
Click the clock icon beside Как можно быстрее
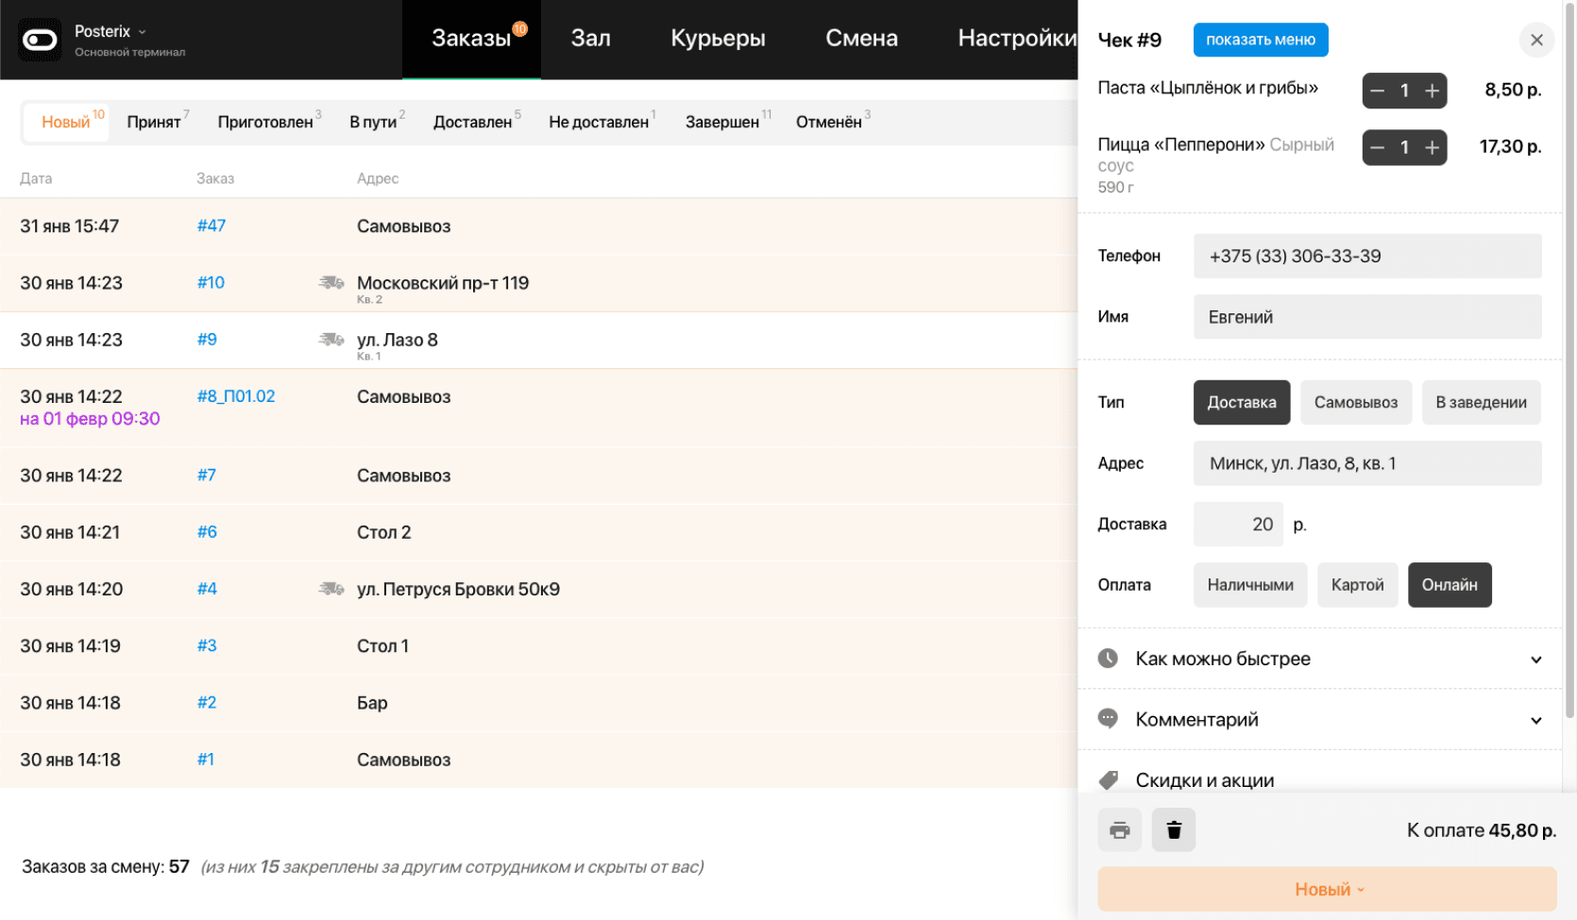1109,659
